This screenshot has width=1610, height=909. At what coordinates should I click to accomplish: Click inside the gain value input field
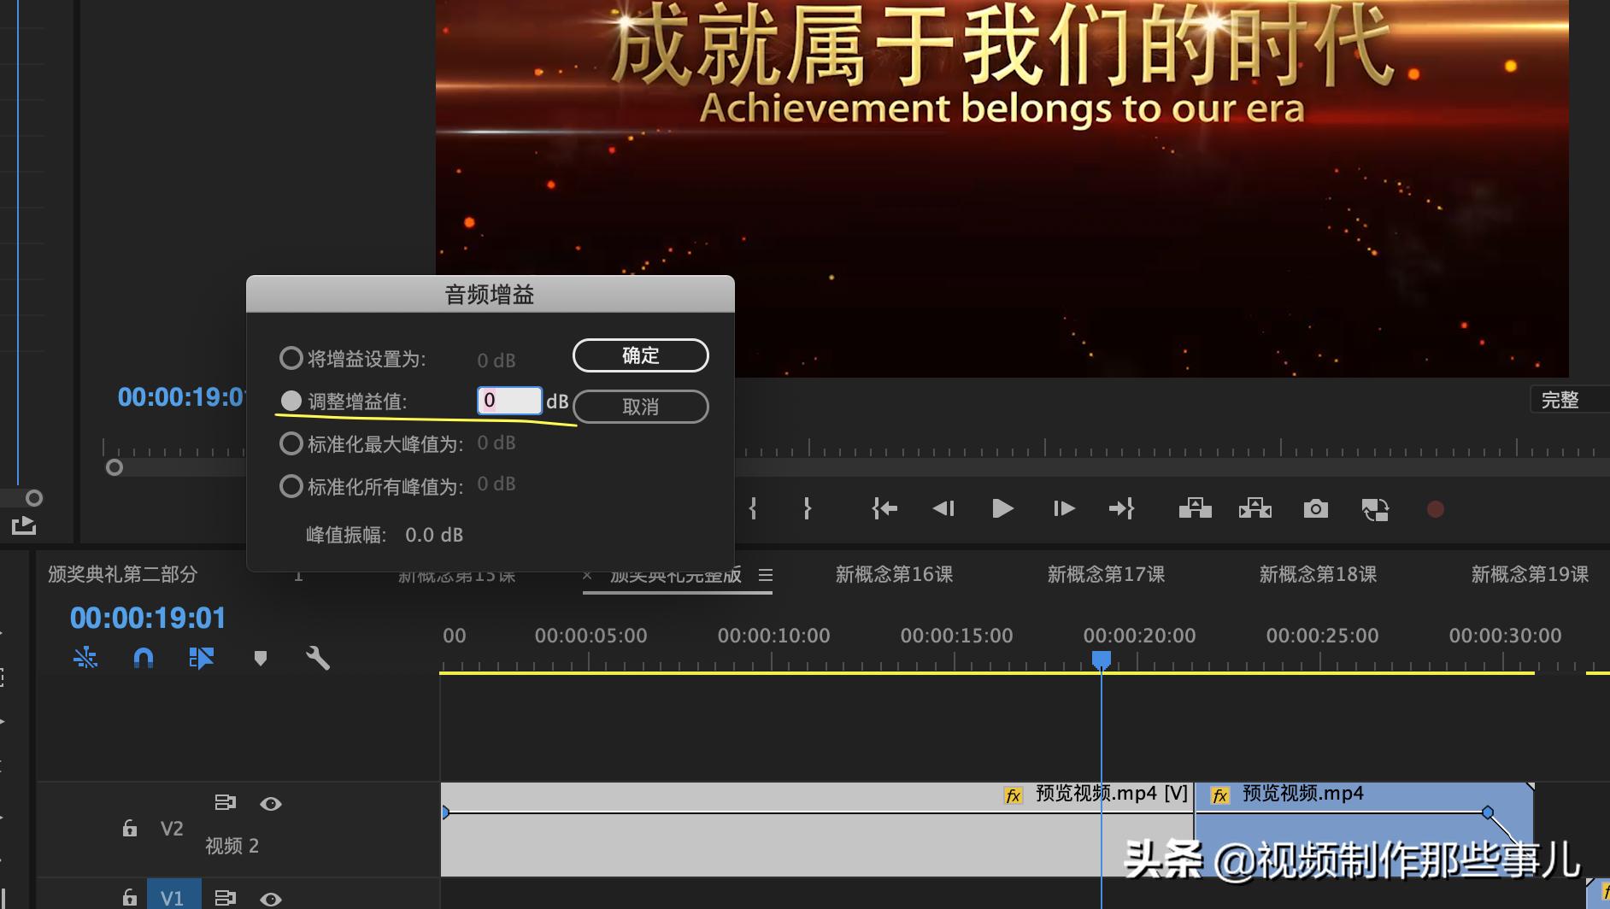[509, 400]
